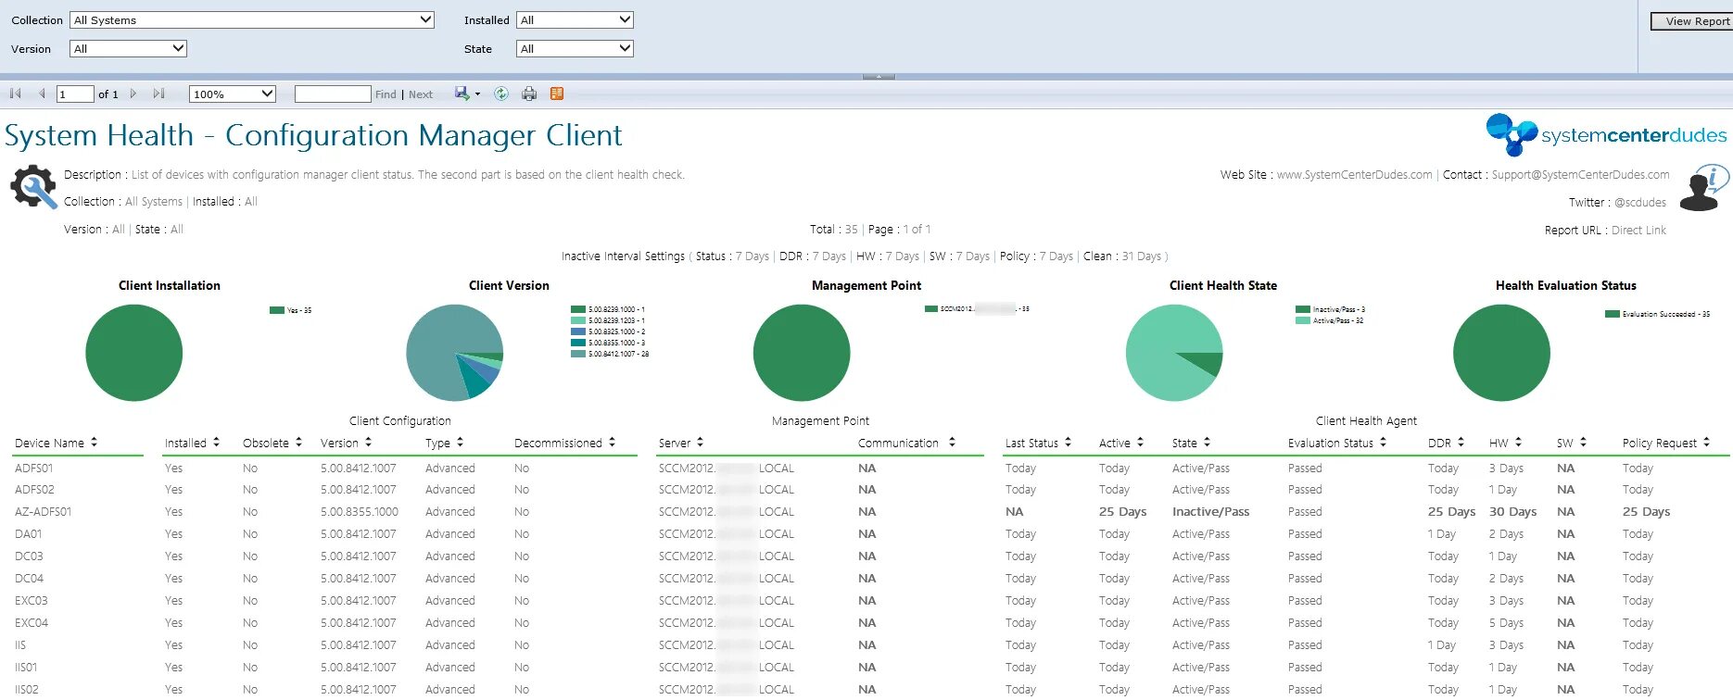This screenshot has height=700, width=1733.
Task: Click the Client Version pie chart
Action: 455,353
